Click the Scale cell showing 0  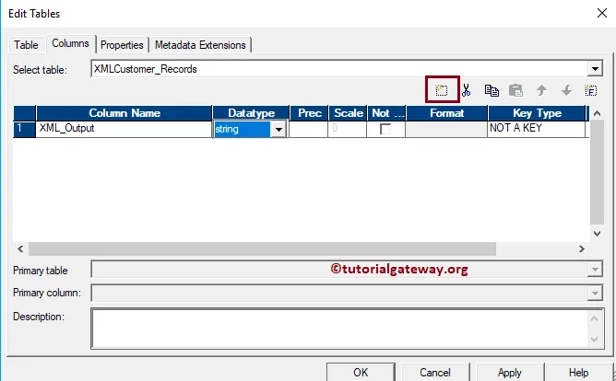point(348,129)
